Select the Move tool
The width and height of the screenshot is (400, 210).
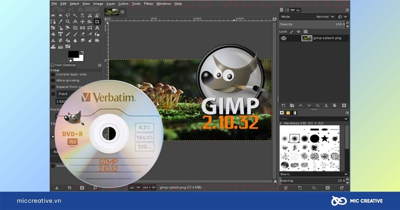pos(82,22)
